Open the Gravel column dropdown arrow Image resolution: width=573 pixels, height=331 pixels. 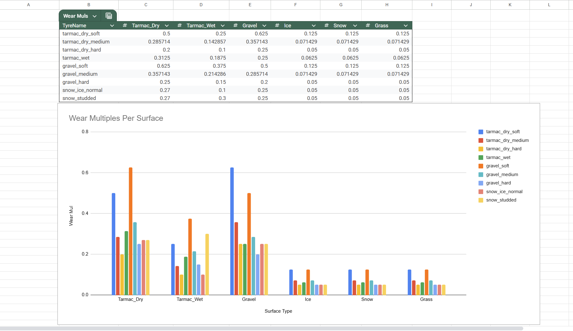pos(264,26)
